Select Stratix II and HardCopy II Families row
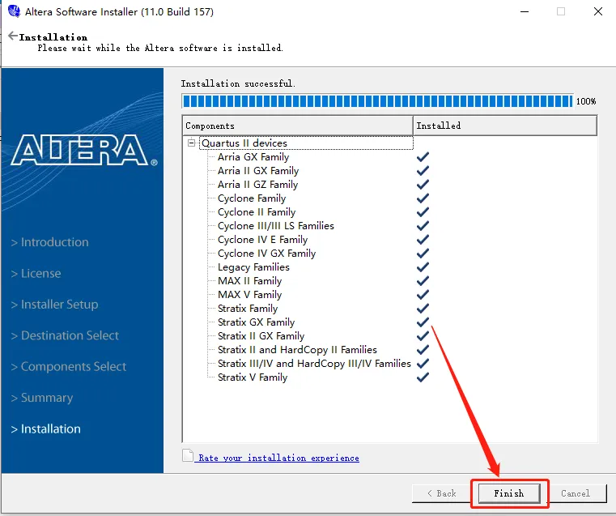Screen dimensions: 616x516 pyautogui.click(x=297, y=350)
